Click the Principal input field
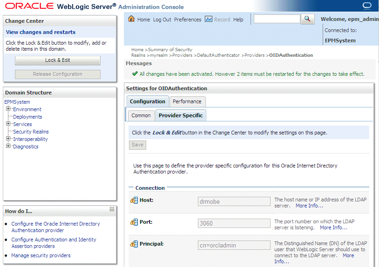379x267 pixels. [234, 245]
